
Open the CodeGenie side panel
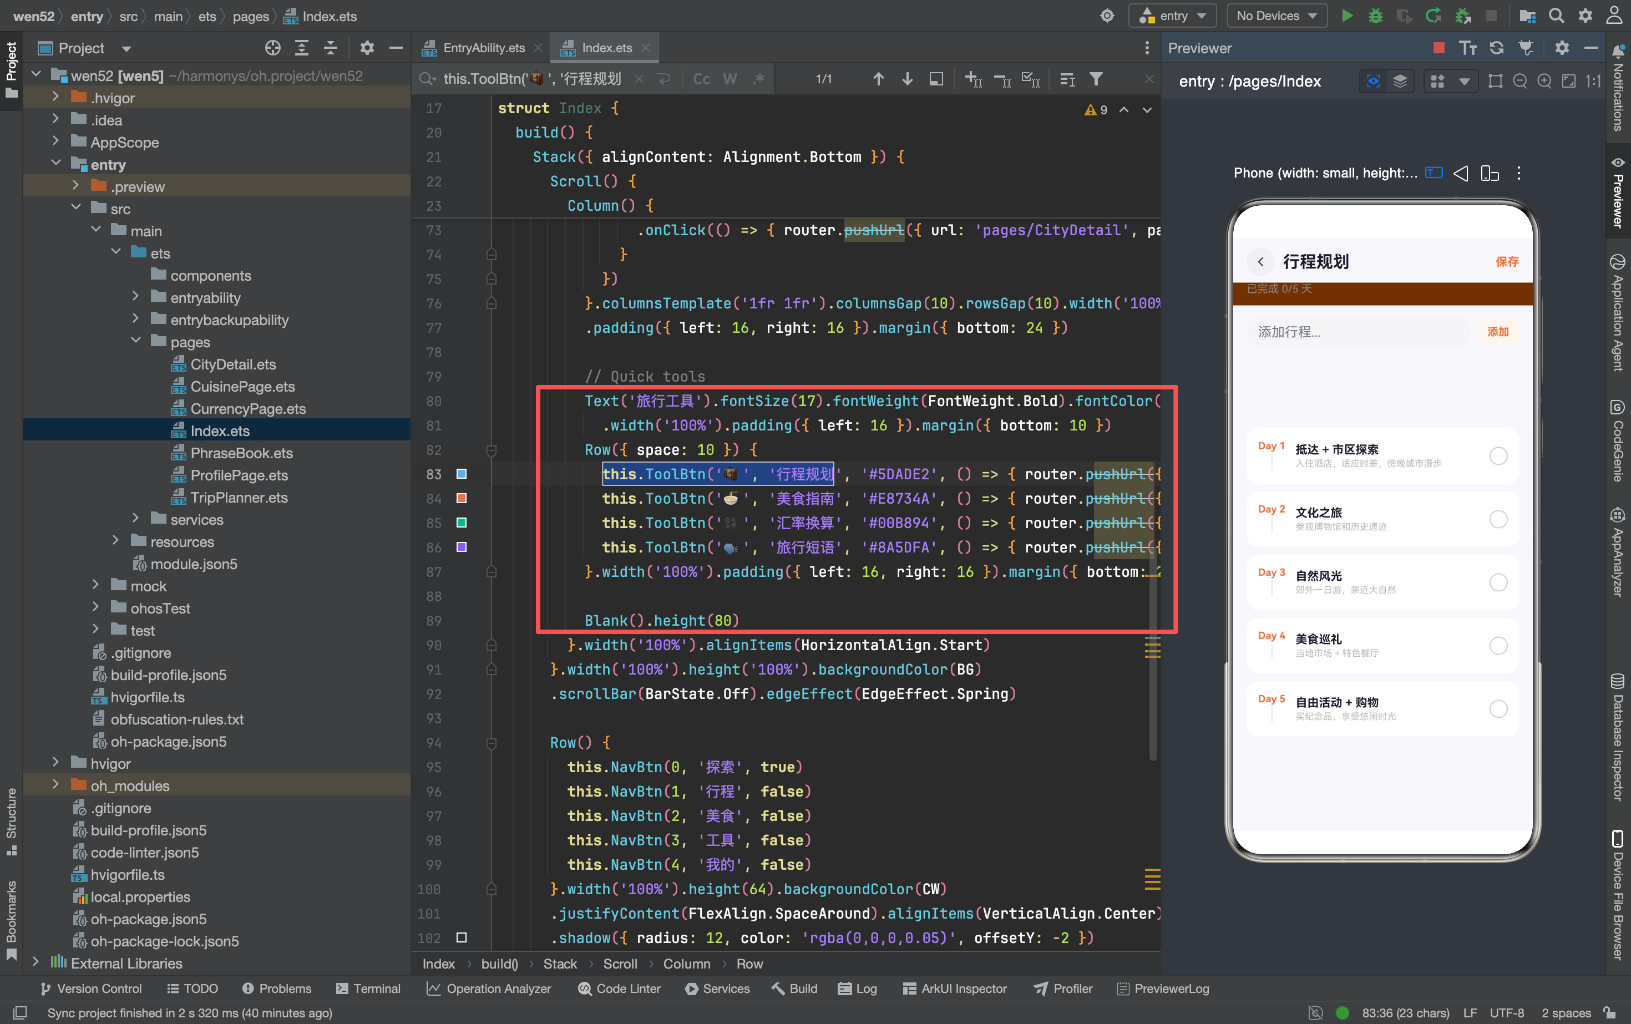pos(1618,440)
